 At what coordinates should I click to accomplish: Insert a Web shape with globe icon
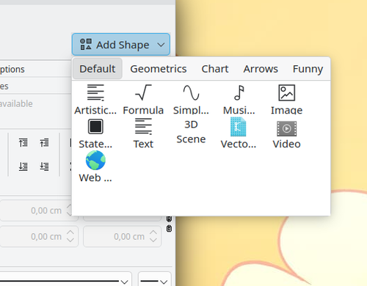[x=95, y=166]
